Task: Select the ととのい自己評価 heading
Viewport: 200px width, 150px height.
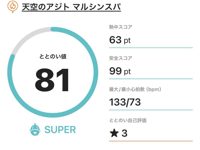Action: [128, 121]
